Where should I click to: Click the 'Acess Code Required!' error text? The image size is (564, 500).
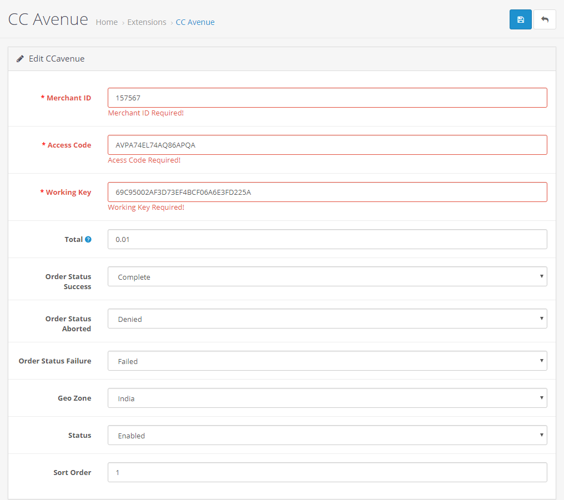(x=144, y=160)
